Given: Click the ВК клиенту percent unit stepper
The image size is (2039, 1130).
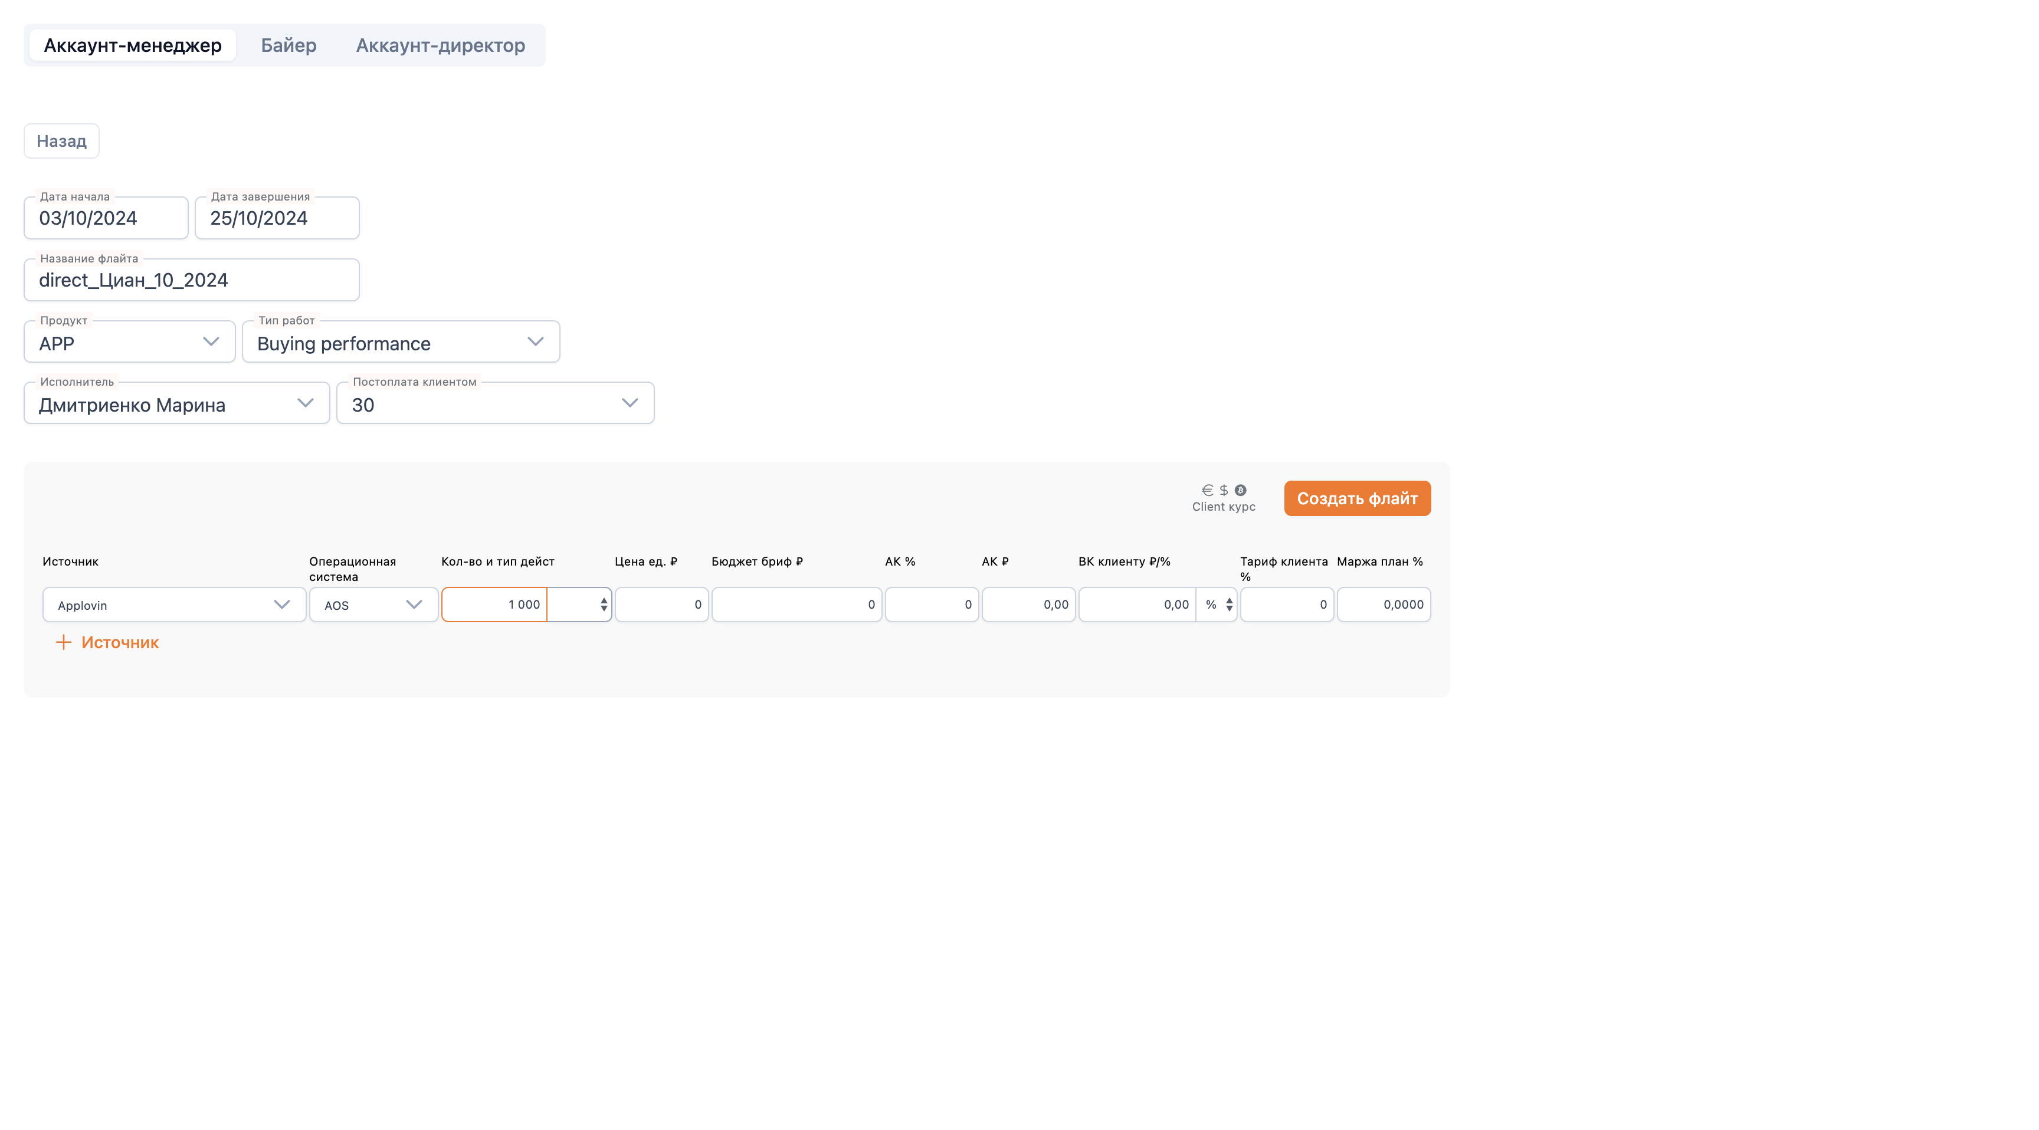Looking at the screenshot, I should point(1230,605).
